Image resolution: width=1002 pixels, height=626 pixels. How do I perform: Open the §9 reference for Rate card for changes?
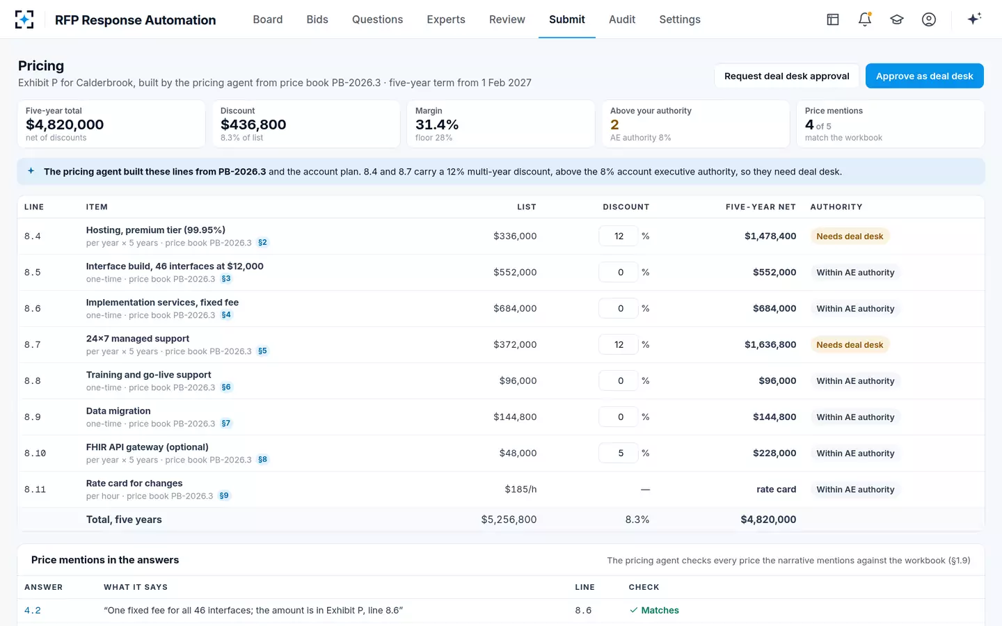click(224, 496)
